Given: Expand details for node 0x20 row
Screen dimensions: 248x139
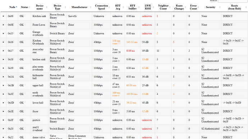Looking at the screenshot, I should pyautogui.click(x=3, y=129).
